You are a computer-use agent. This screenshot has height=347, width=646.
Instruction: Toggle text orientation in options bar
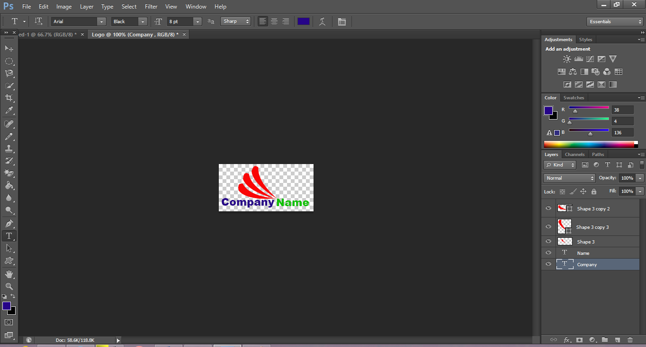39,21
